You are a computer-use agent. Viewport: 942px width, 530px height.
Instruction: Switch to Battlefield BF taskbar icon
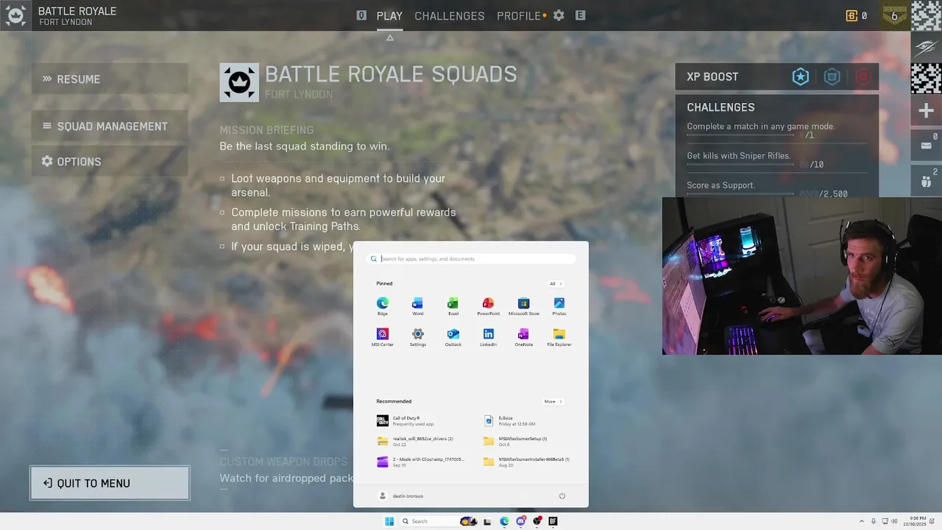pos(553,521)
